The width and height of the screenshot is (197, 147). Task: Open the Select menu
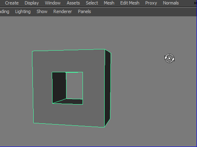point(92,3)
